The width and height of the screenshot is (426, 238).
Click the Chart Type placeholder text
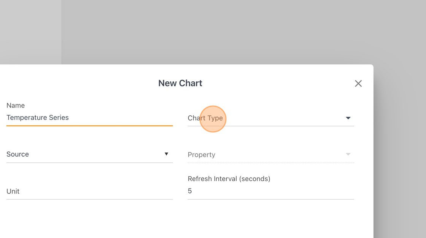coord(205,118)
